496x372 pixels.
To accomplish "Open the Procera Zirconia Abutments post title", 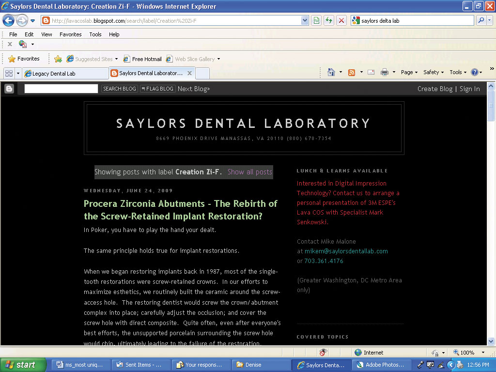I will [180, 210].
